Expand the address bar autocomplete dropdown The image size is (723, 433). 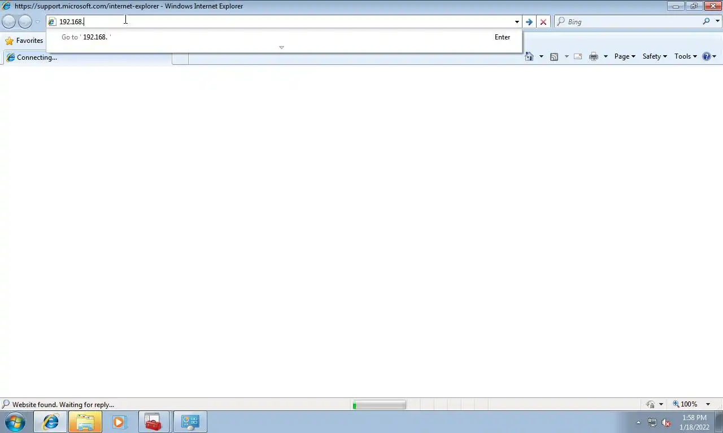pos(516,22)
